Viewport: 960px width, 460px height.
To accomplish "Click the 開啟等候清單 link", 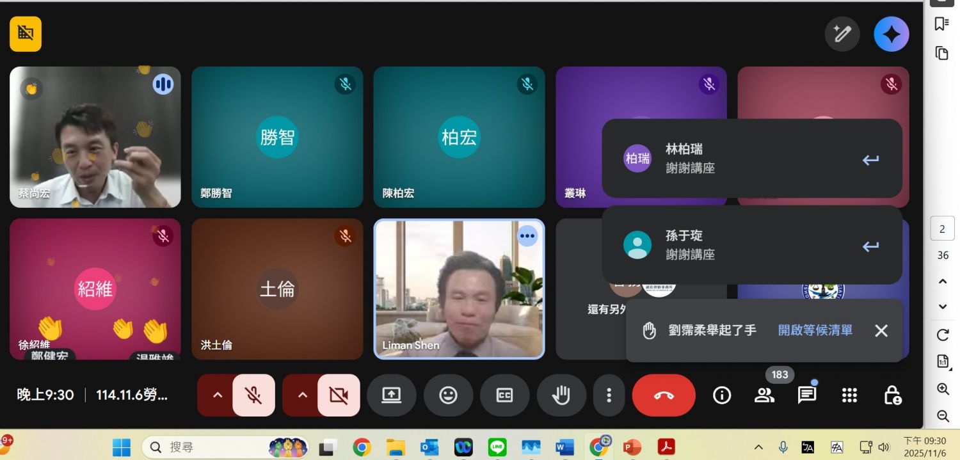I will (815, 330).
